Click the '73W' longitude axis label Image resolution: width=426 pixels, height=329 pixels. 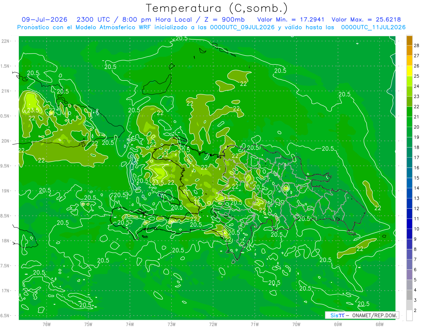[x=171, y=324]
